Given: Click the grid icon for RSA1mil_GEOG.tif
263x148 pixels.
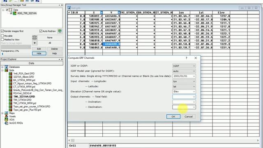Looking at the screenshot, I should click(11, 93).
